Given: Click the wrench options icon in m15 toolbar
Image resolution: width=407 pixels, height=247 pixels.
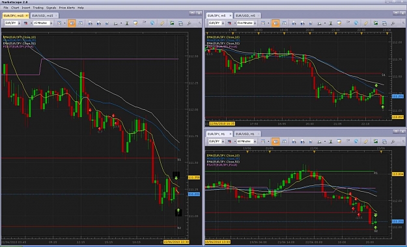Looking at the screenshot, I should [189, 23].
